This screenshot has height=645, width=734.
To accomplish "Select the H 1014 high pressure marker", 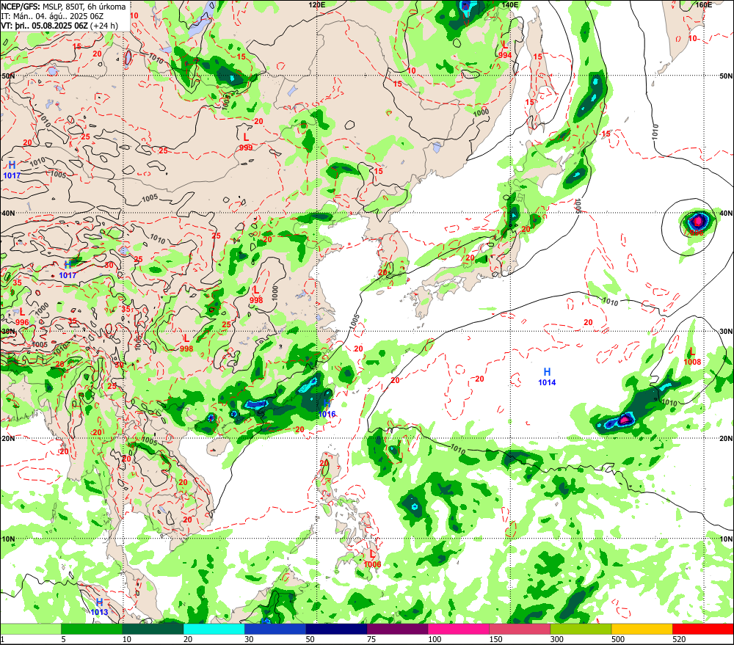I will click(x=547, y=376).
